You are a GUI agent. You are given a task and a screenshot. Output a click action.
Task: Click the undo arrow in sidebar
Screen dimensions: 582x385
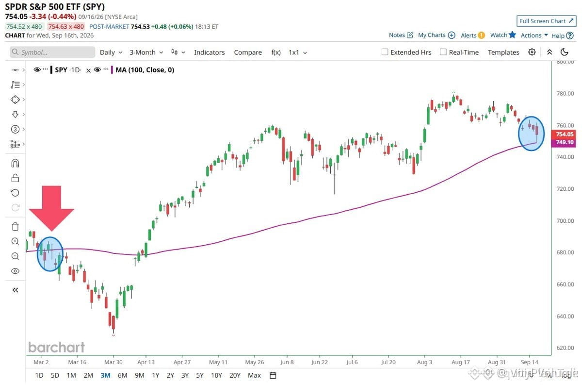coord(15,193)
